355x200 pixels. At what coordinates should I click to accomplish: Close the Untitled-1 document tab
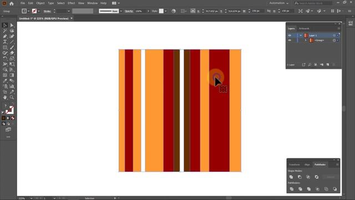pyautogui.click(x=72, y=18)
